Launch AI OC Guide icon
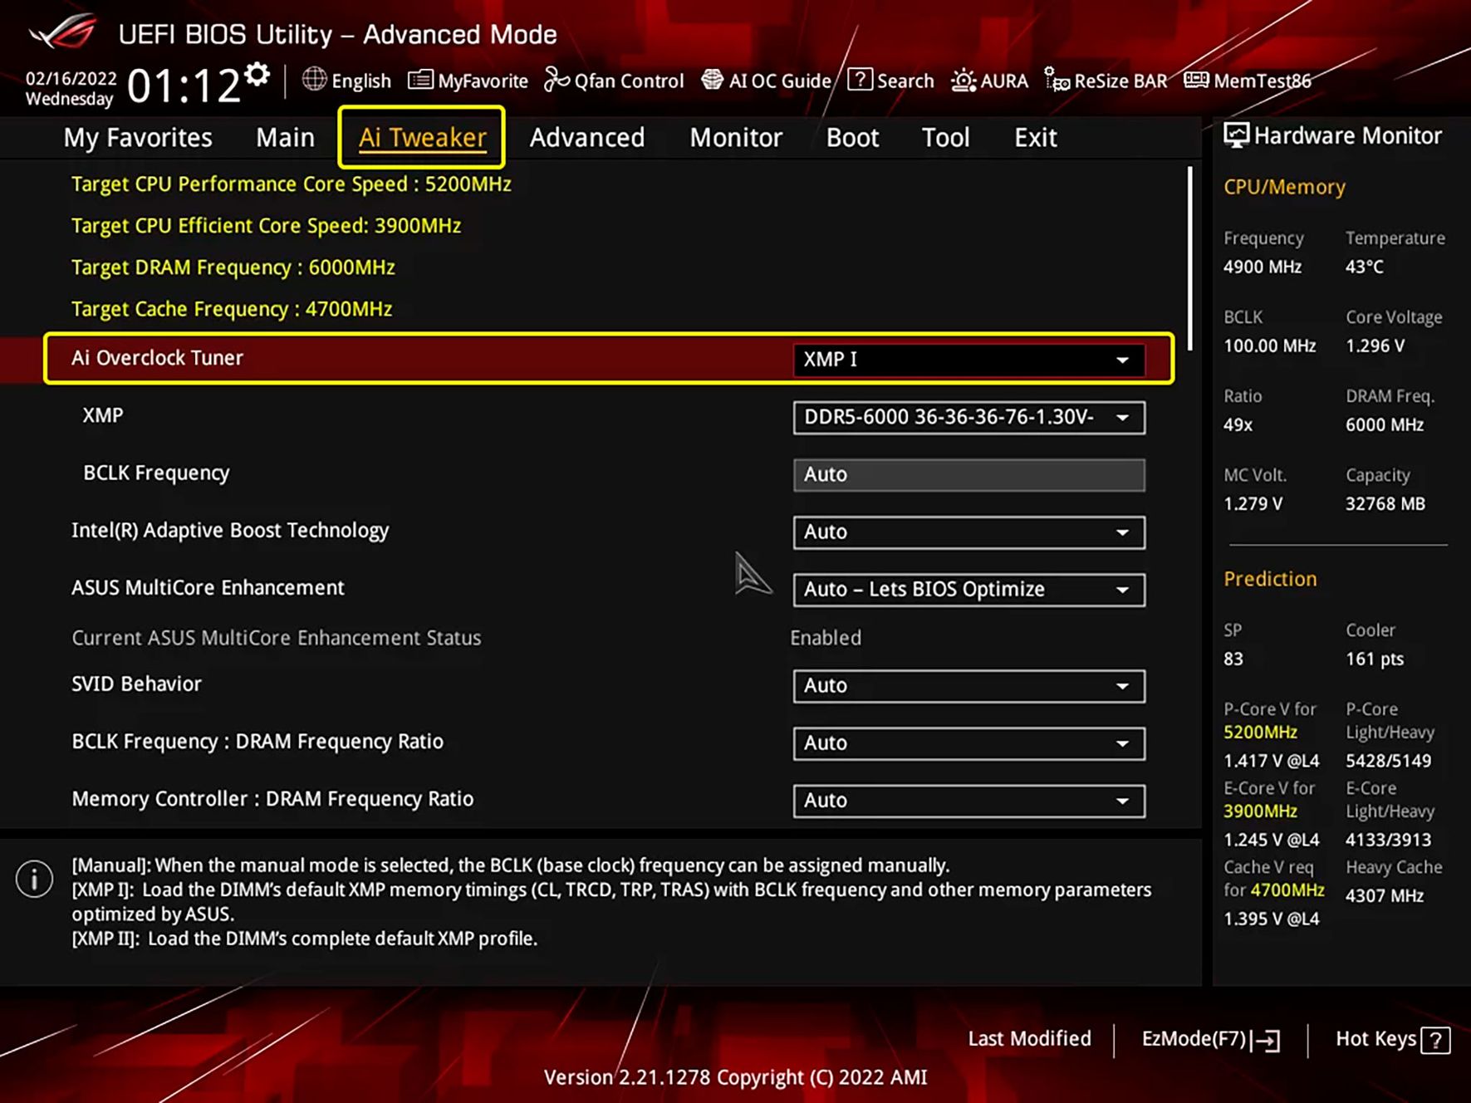 tap(712, 80)
